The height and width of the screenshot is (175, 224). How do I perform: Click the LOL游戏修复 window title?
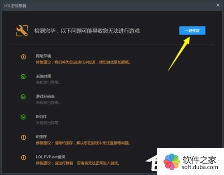(15, 6)
